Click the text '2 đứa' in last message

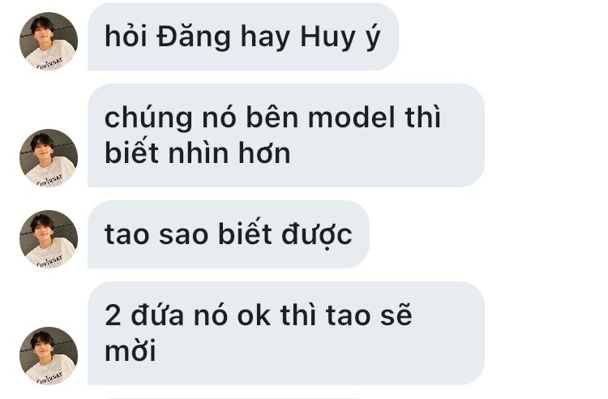[x=144, y=315]
